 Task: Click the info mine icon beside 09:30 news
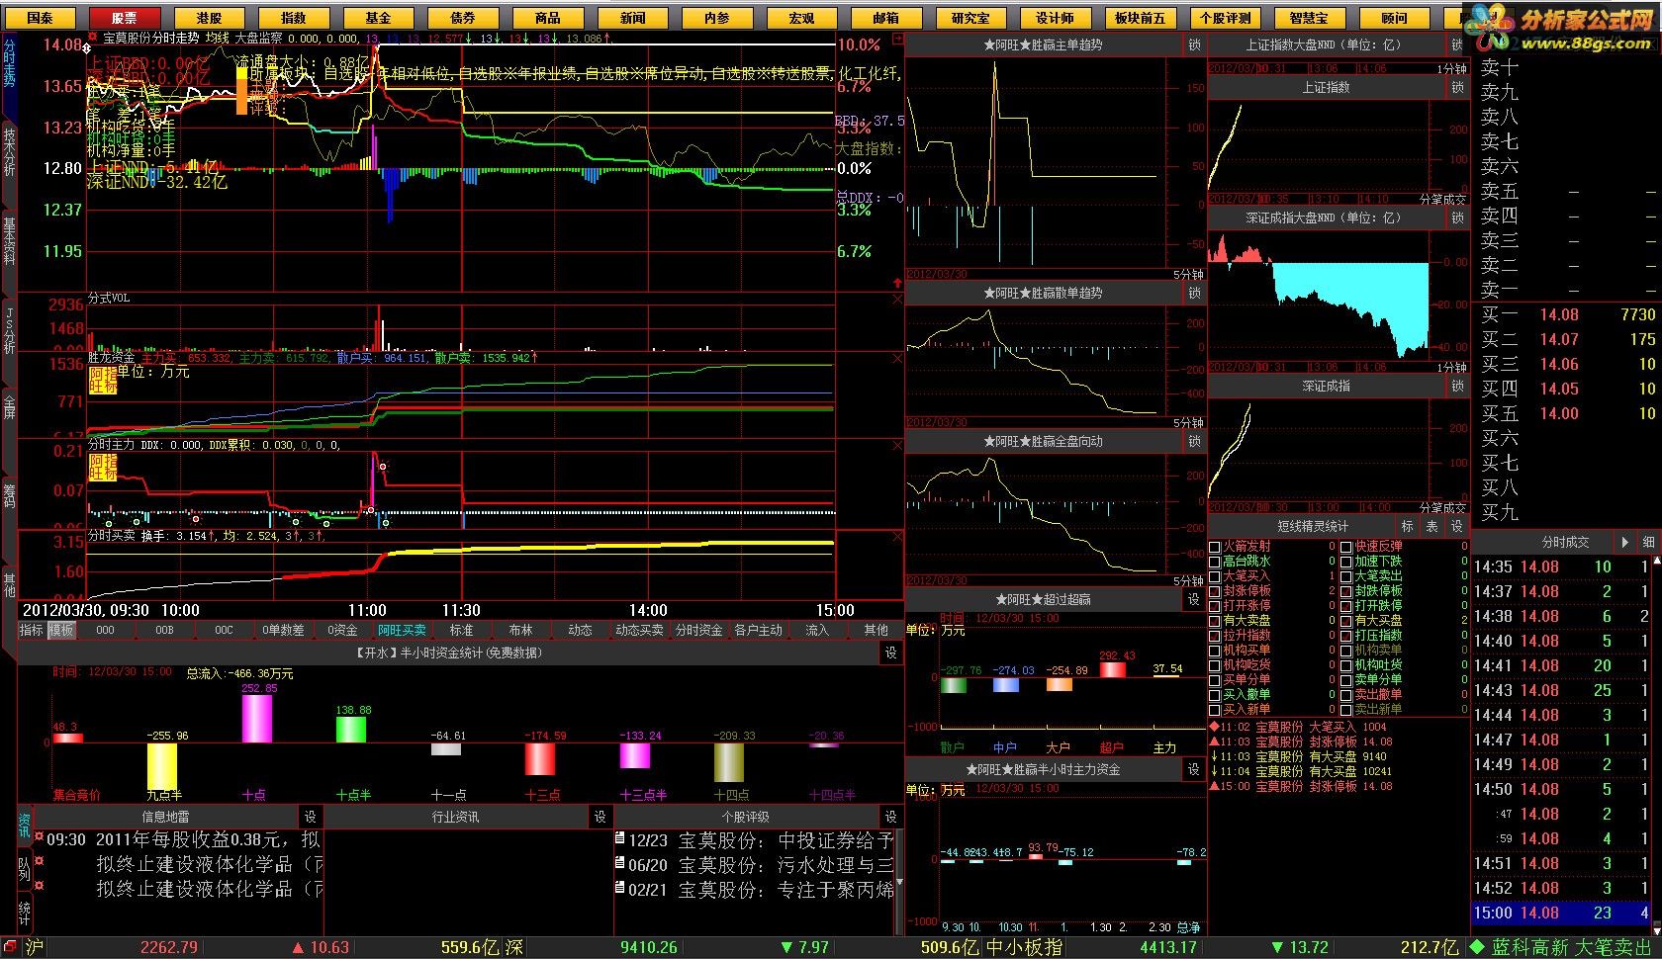tap(39, 838)
